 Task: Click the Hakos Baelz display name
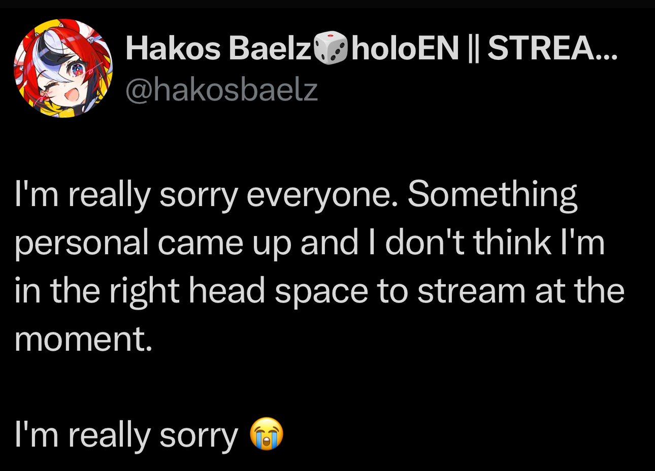click(218, 48)
